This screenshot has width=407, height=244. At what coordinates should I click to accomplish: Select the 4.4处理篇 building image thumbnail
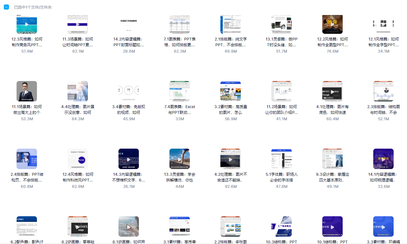pyautogui.click(x=78, y=91)
